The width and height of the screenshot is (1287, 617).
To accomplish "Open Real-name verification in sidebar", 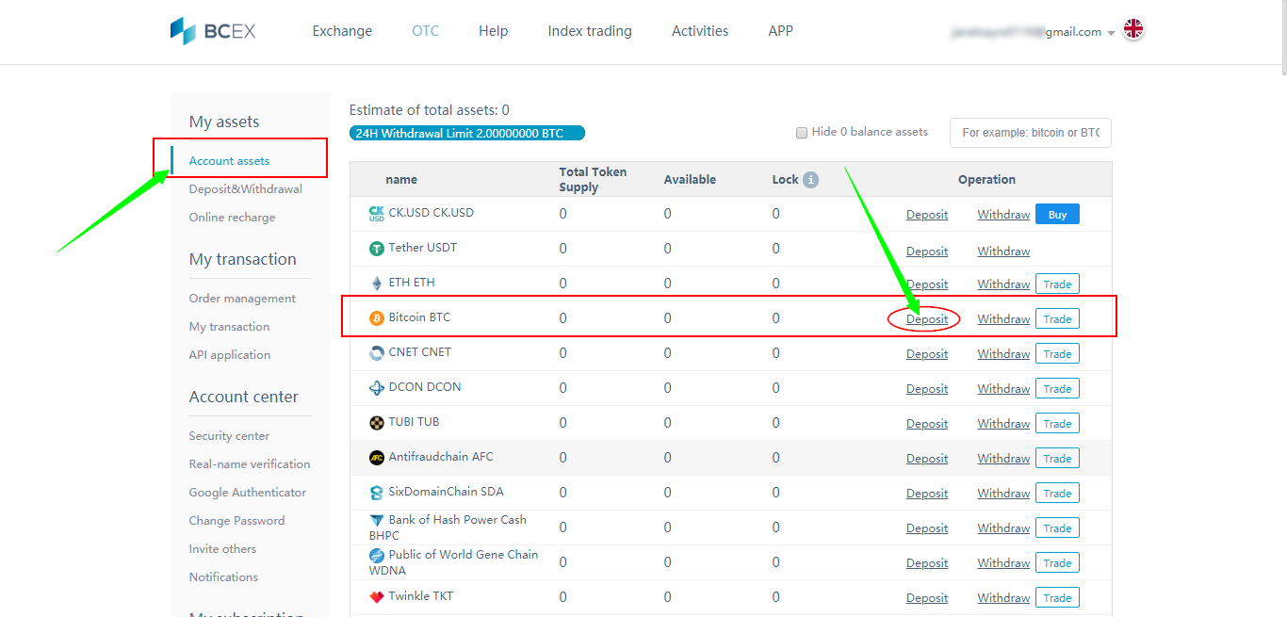I will pyautogui.click(x=250, y=464).
